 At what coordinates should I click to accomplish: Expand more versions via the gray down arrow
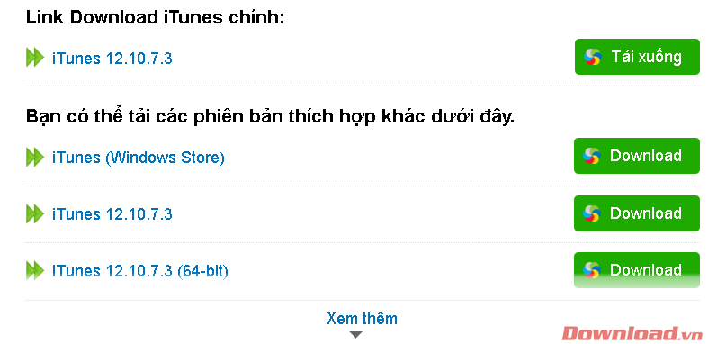[356, 335]
